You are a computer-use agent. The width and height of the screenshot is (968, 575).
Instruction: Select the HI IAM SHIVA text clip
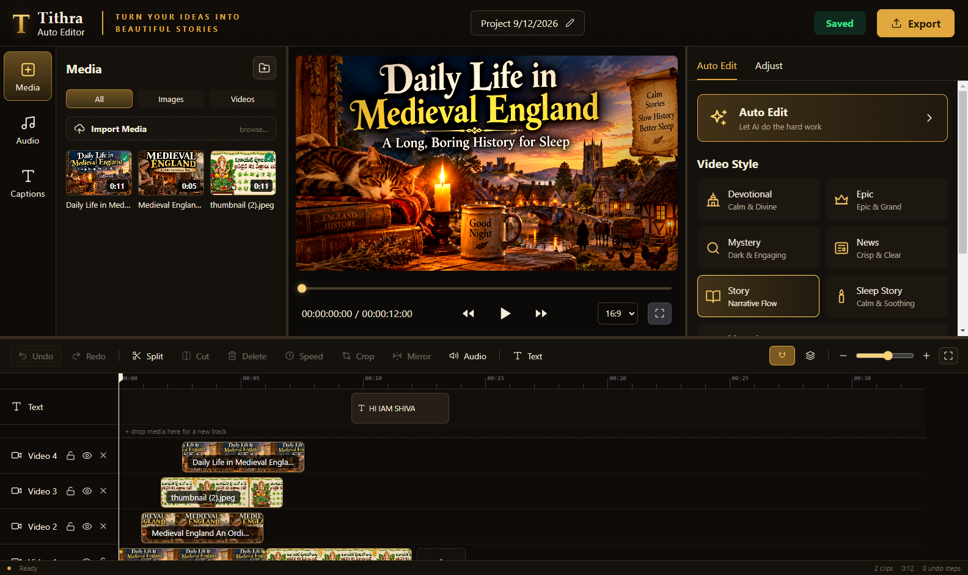[400, 408]
